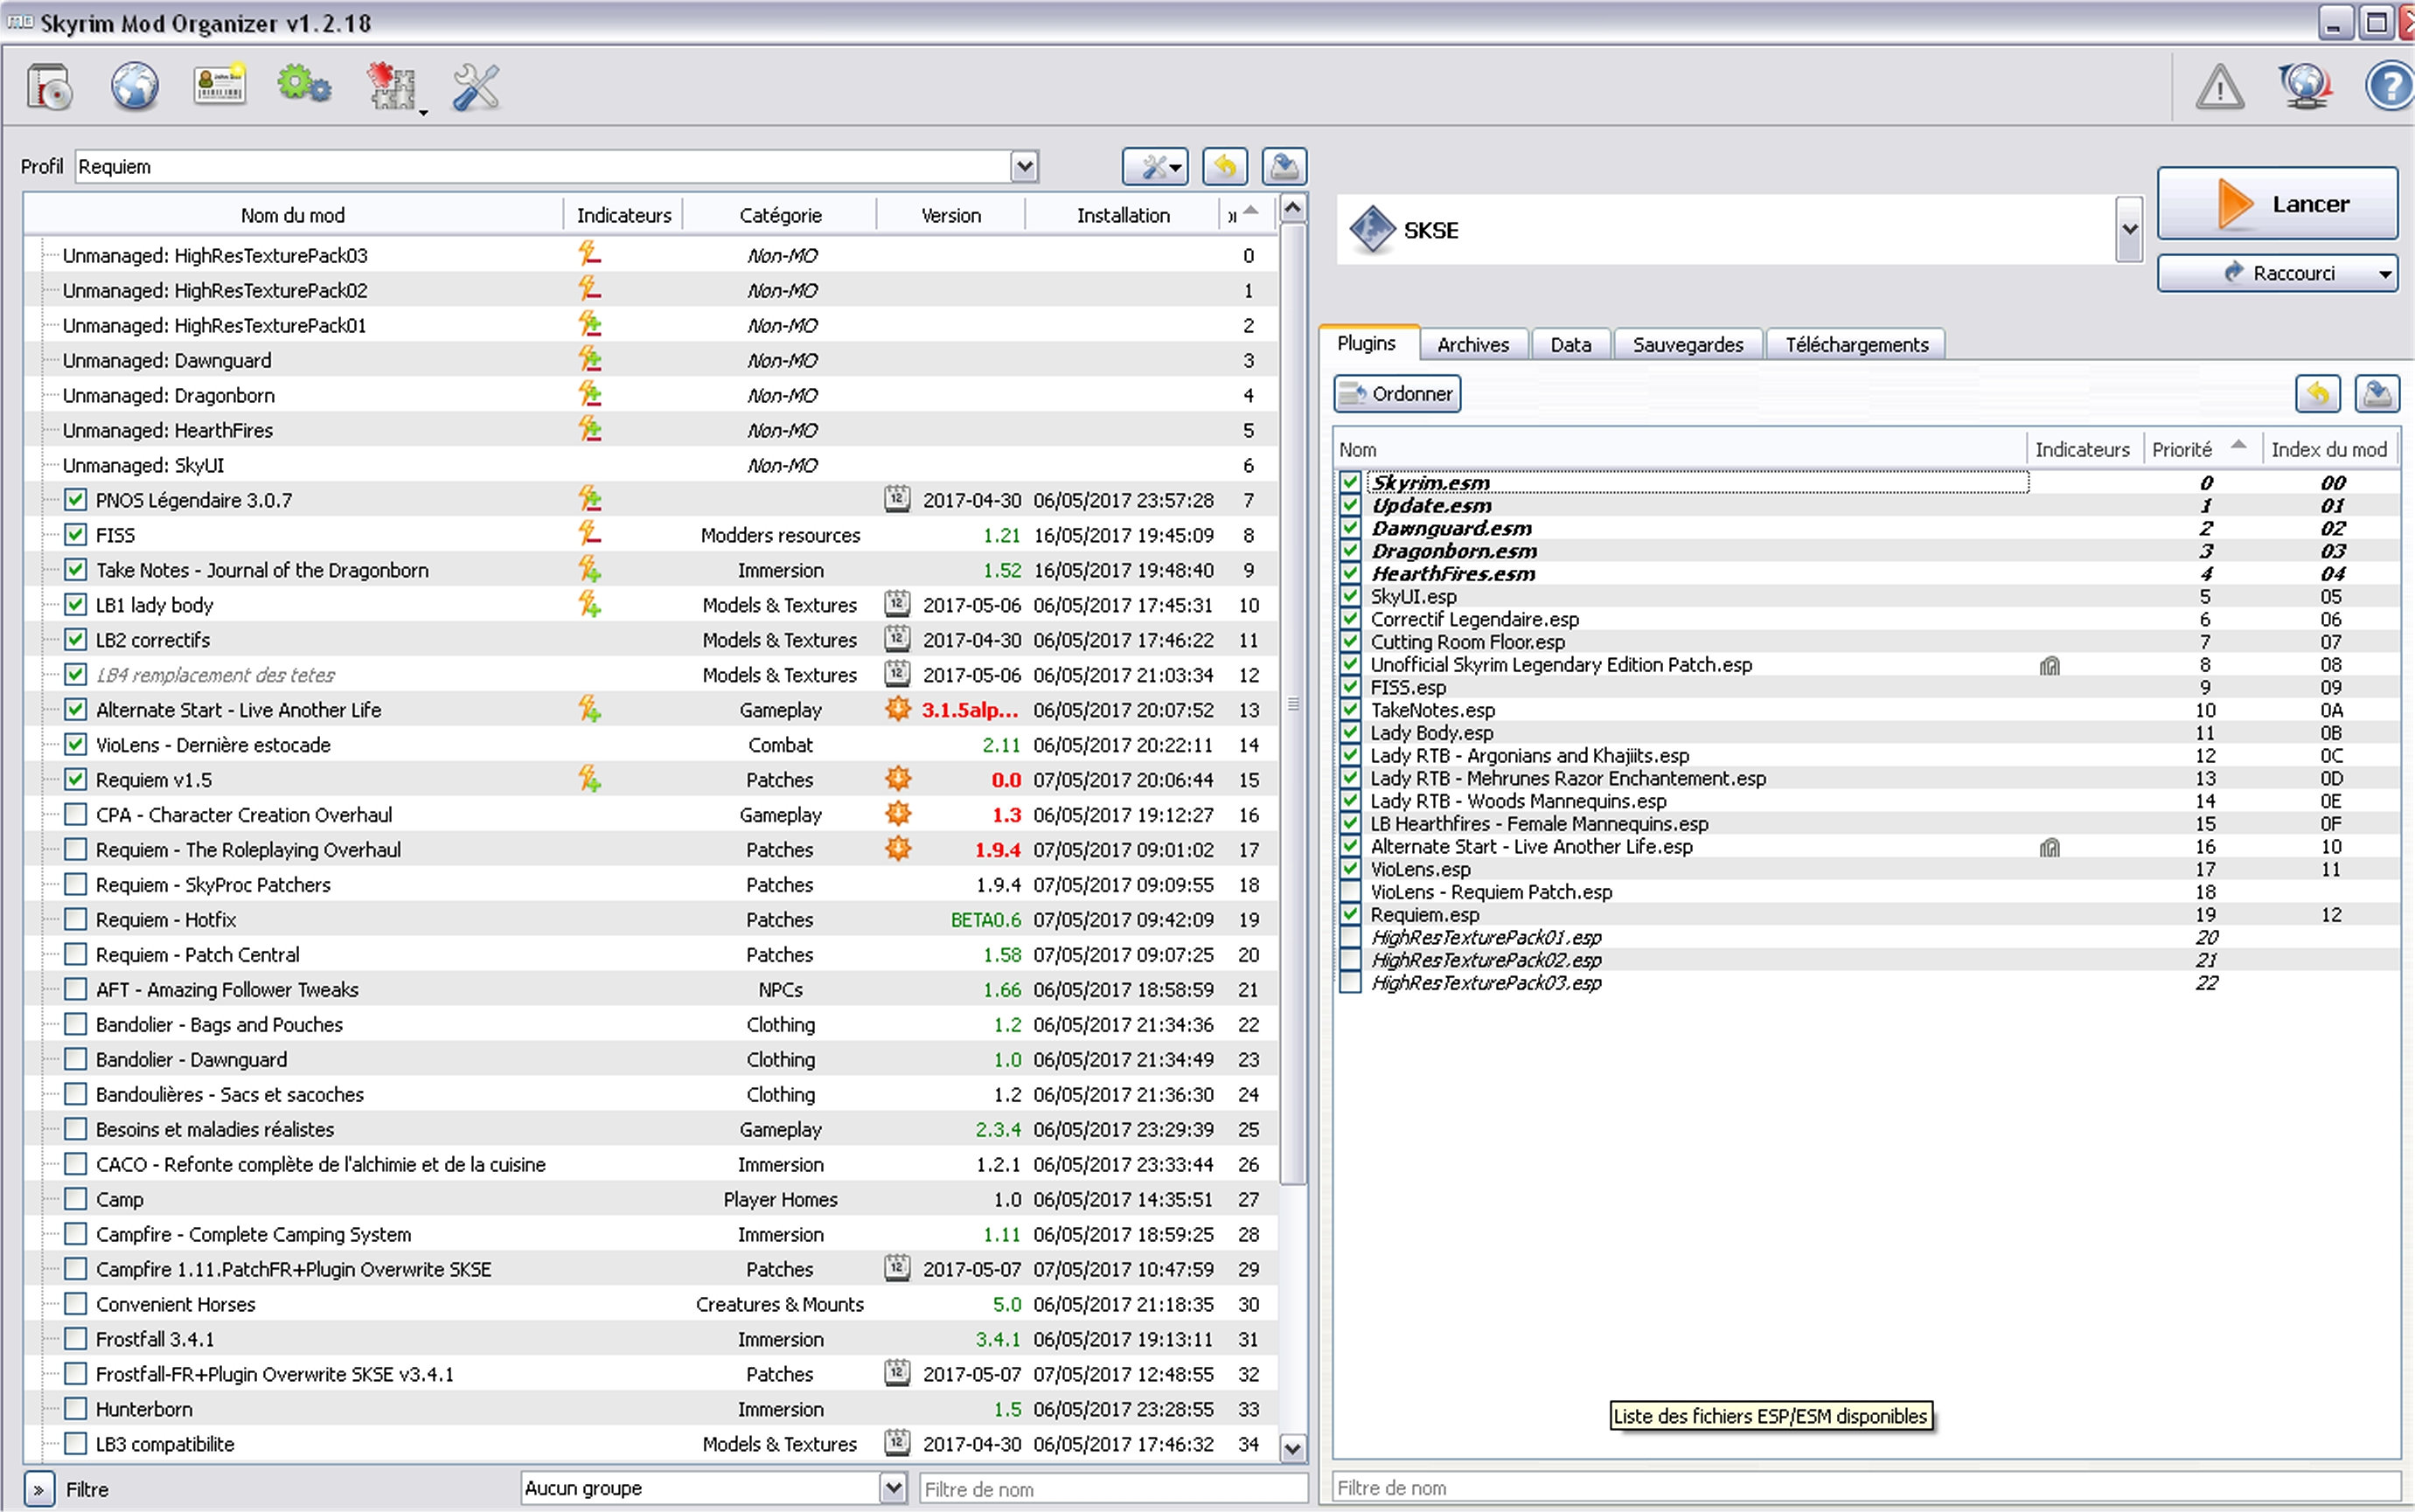The image size is (2415, 1512).
Task: Open the Aucun groupe dropdown
Action: 893,1488
